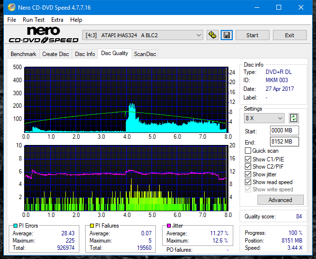Enable the Quick scan checkbox
The height and width of the screenshot is (259, 316).
pos(248,151)
